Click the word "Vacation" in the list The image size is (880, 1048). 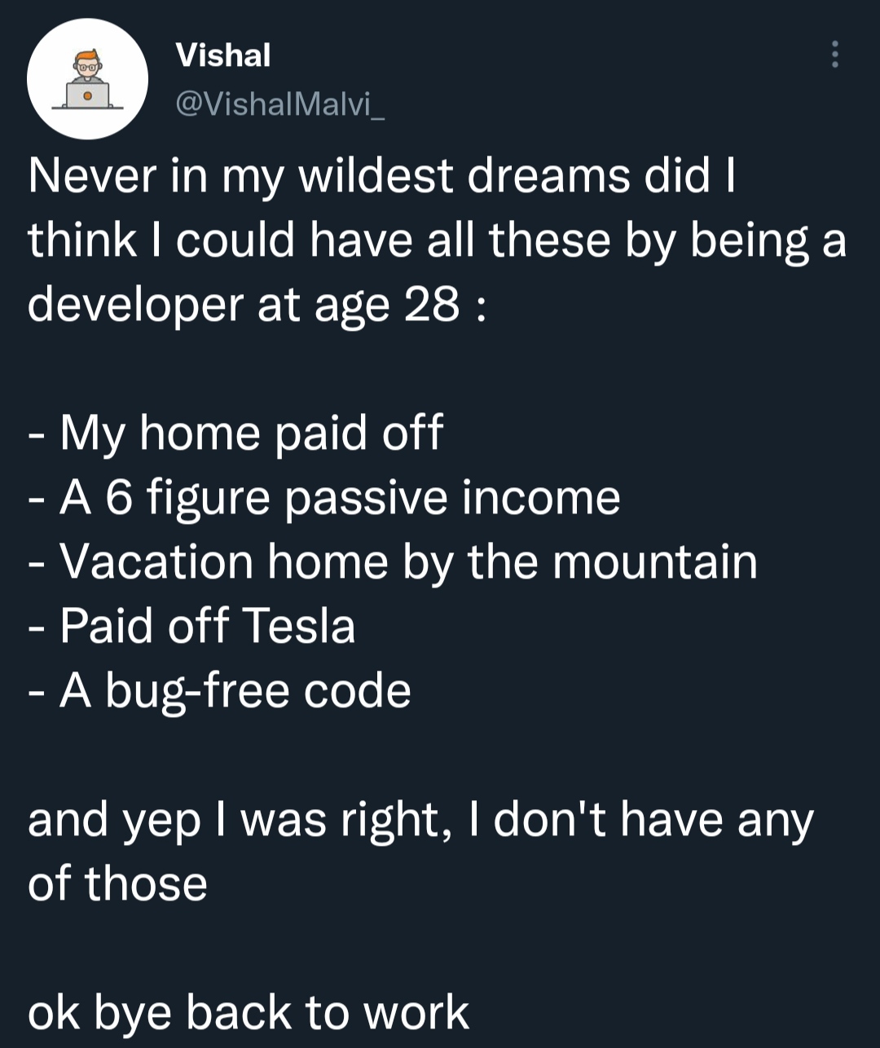click(156, 561)
